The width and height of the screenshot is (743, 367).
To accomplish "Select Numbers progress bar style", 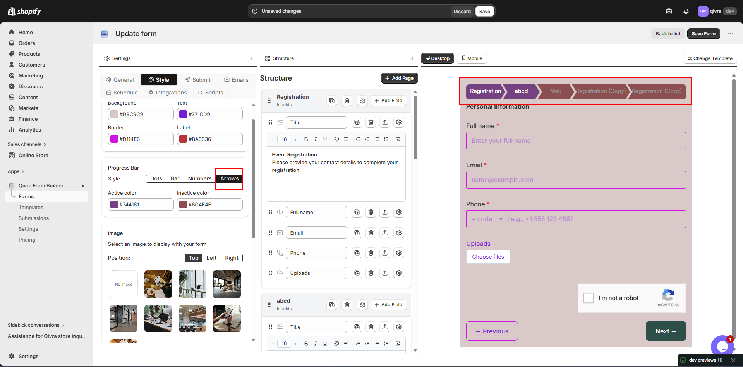I will (x=200, y=178).
